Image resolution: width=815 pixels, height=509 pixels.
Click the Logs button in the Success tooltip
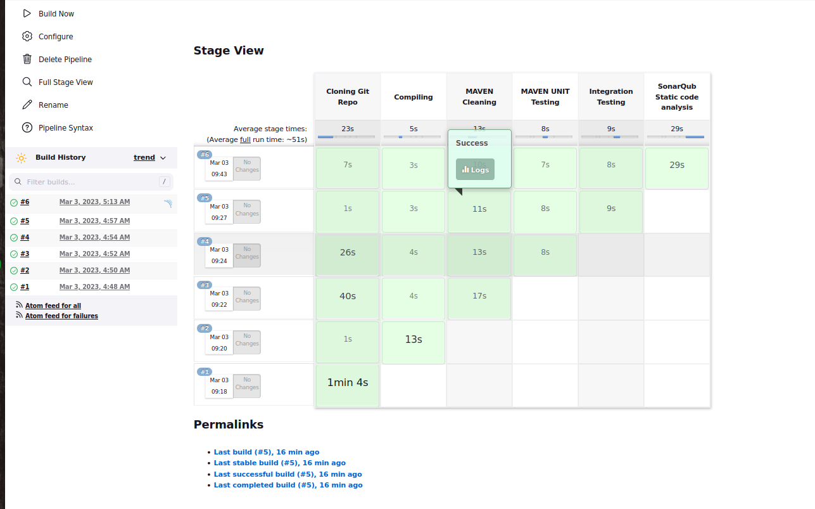(475, 169)
